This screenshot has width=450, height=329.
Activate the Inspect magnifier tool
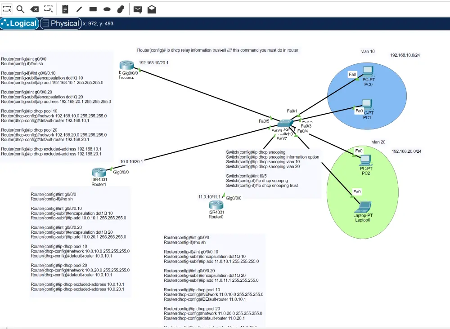(x=20, y=9)
